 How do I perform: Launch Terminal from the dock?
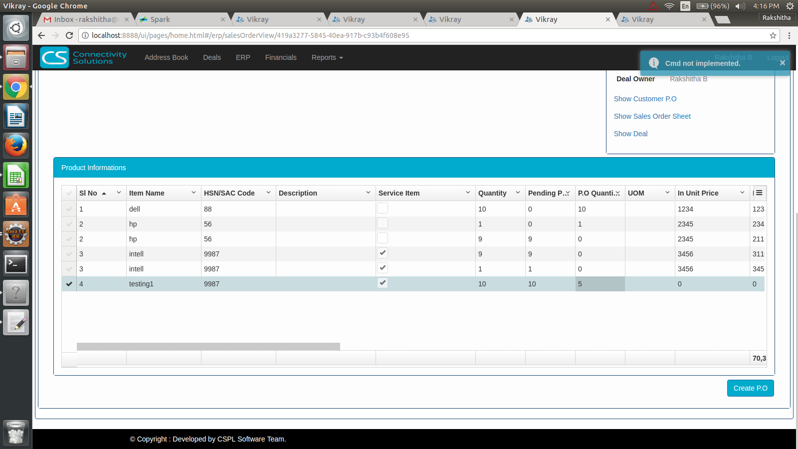click(16, 264)
